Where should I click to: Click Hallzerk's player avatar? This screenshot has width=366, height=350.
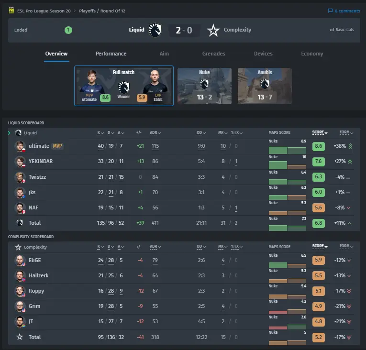[20, 275]
